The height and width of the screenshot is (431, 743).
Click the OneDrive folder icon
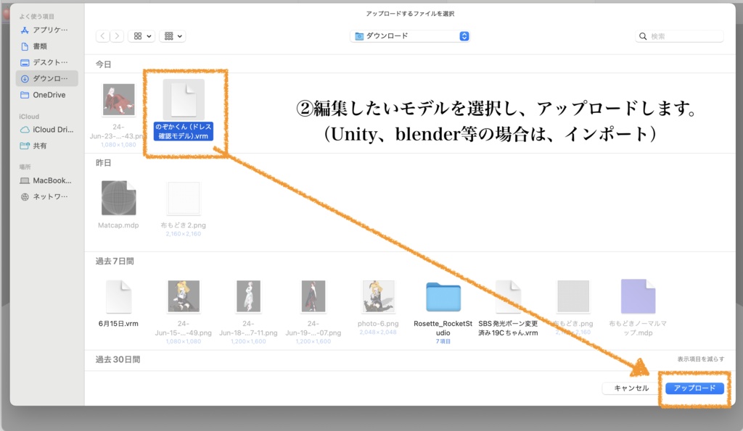coord(25,95)
